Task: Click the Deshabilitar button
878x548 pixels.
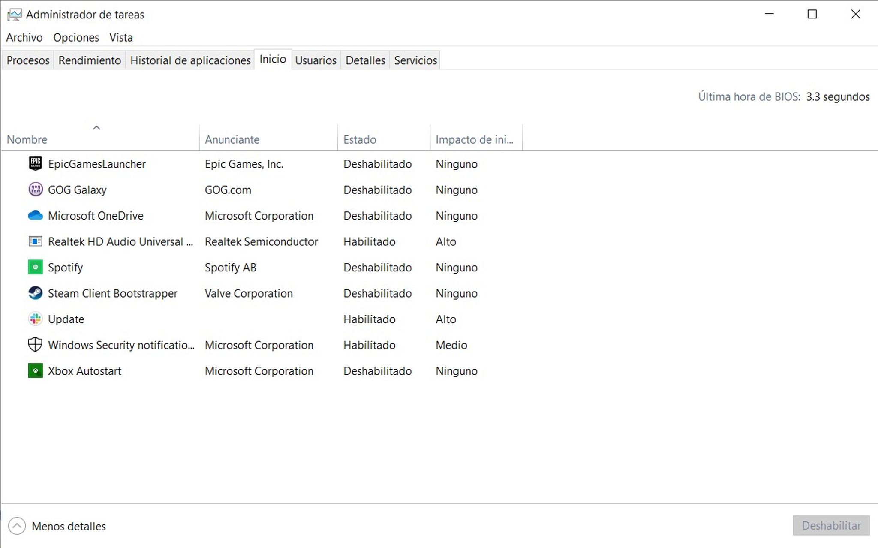Action: point(830,526)
